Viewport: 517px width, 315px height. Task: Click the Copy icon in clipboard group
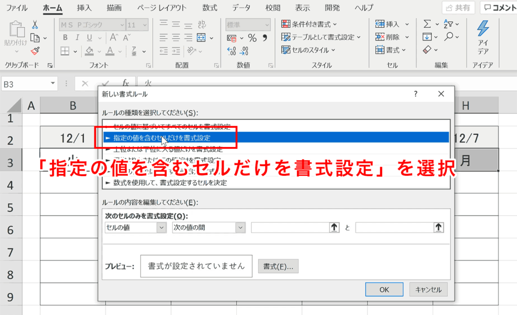point(35,38)
